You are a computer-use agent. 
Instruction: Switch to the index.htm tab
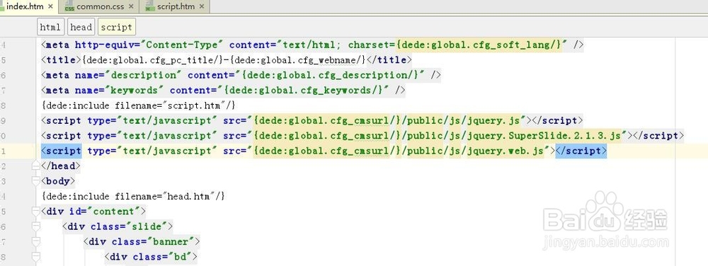click(24, 6)
